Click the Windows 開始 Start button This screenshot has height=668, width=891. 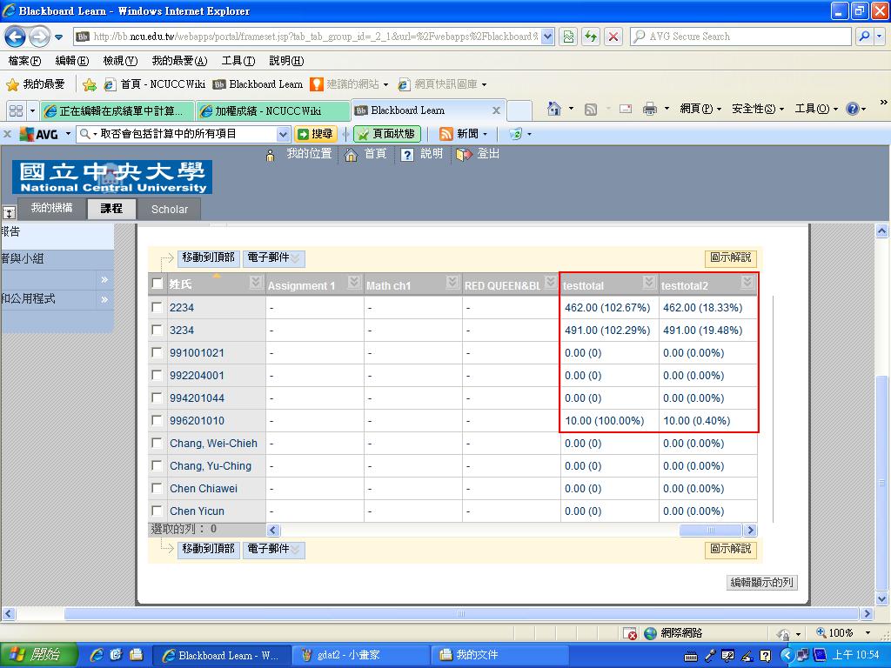click(35, 655)
